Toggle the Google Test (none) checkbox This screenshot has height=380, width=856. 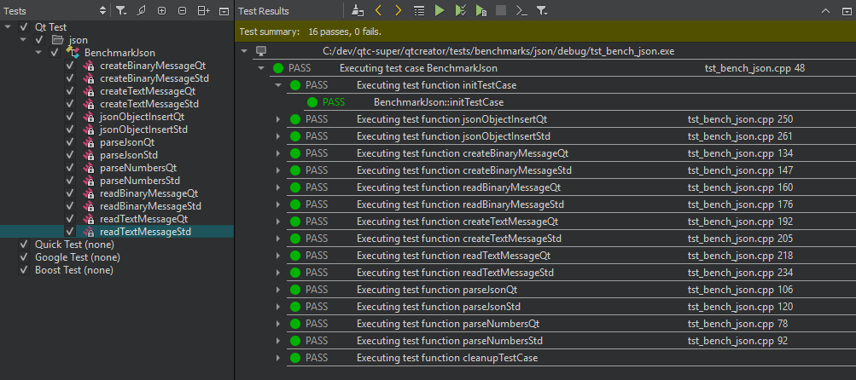click(23, 257)
